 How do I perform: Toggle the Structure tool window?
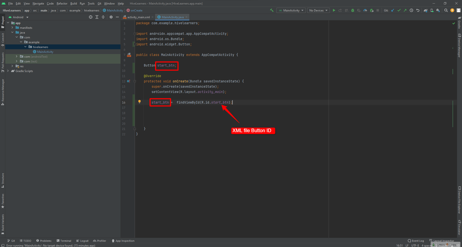pyautogui.click(x=3, y=180)
